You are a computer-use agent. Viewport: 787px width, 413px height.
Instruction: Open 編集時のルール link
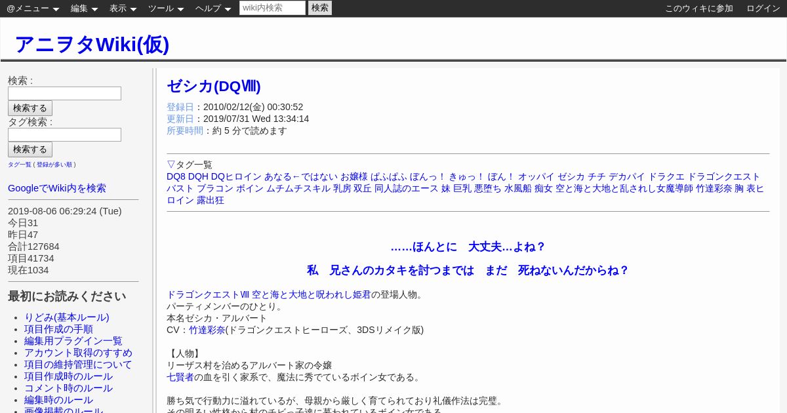click(58, 400)
